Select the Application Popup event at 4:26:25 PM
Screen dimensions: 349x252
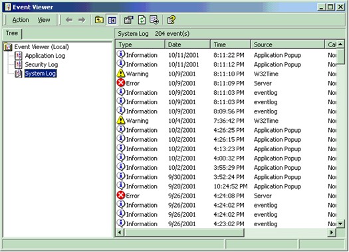[227, 130]
